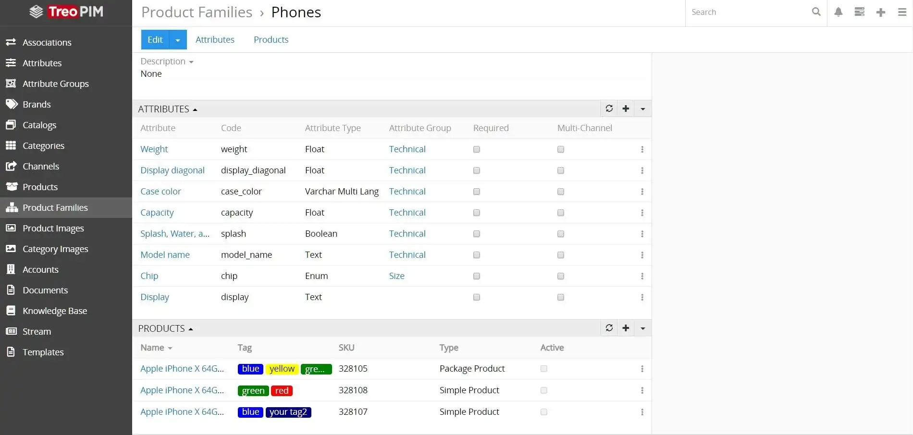Open the hamburger menu in top right
Image resolution: width=913 pixels, height=435 pixels.
[x=902, y=12]
